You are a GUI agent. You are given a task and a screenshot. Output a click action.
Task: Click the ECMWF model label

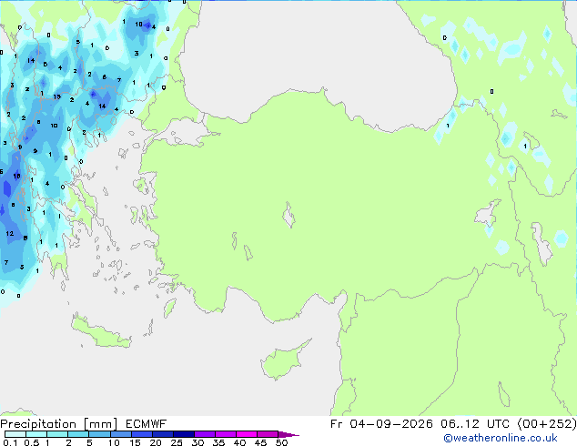pos(147,424)
